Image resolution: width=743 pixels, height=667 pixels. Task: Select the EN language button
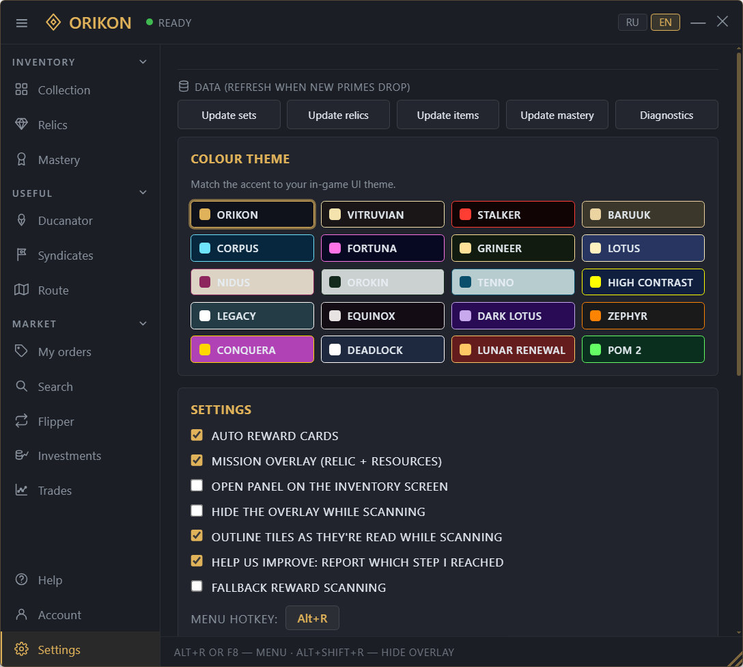pos(665,23)
